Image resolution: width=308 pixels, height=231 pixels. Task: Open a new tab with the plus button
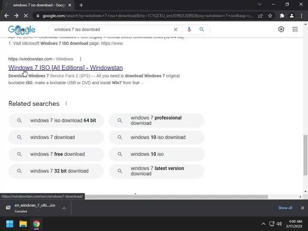[81, 5]
